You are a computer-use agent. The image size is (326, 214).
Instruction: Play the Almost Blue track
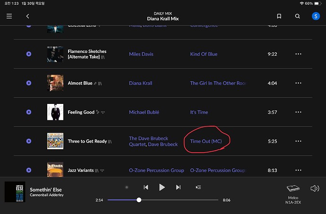[29, 83]
